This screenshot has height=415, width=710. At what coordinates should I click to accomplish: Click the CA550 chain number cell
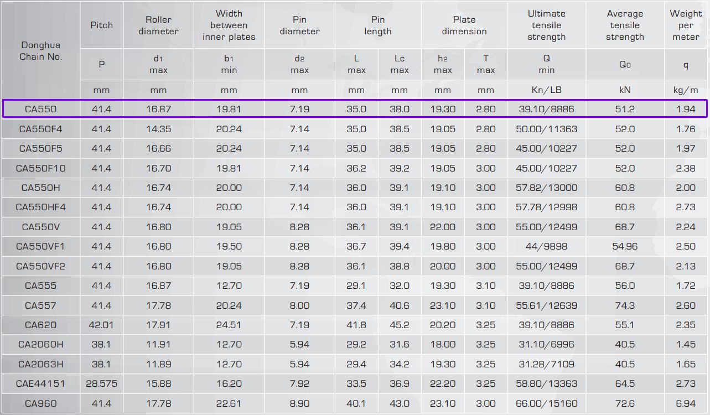[40, 109]
